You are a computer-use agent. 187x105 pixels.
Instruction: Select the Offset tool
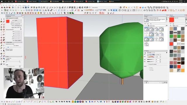click(x=4, y=43)
